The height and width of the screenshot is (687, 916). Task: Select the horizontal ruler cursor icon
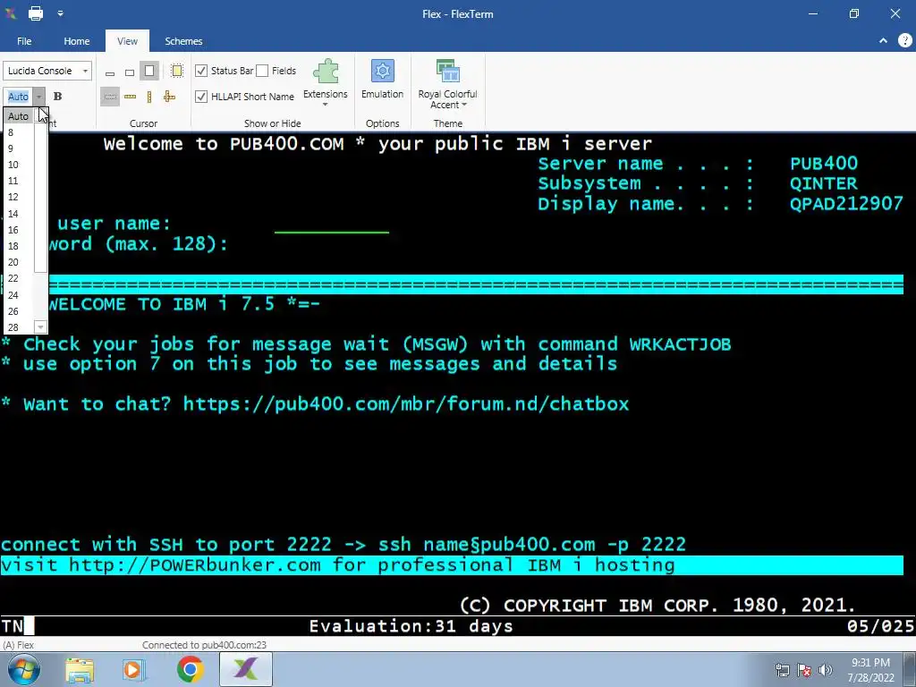[x=131, y=97]
